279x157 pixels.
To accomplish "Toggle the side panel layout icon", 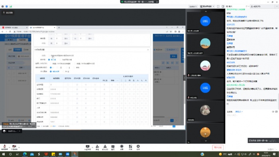I will (x=223, y=6).
